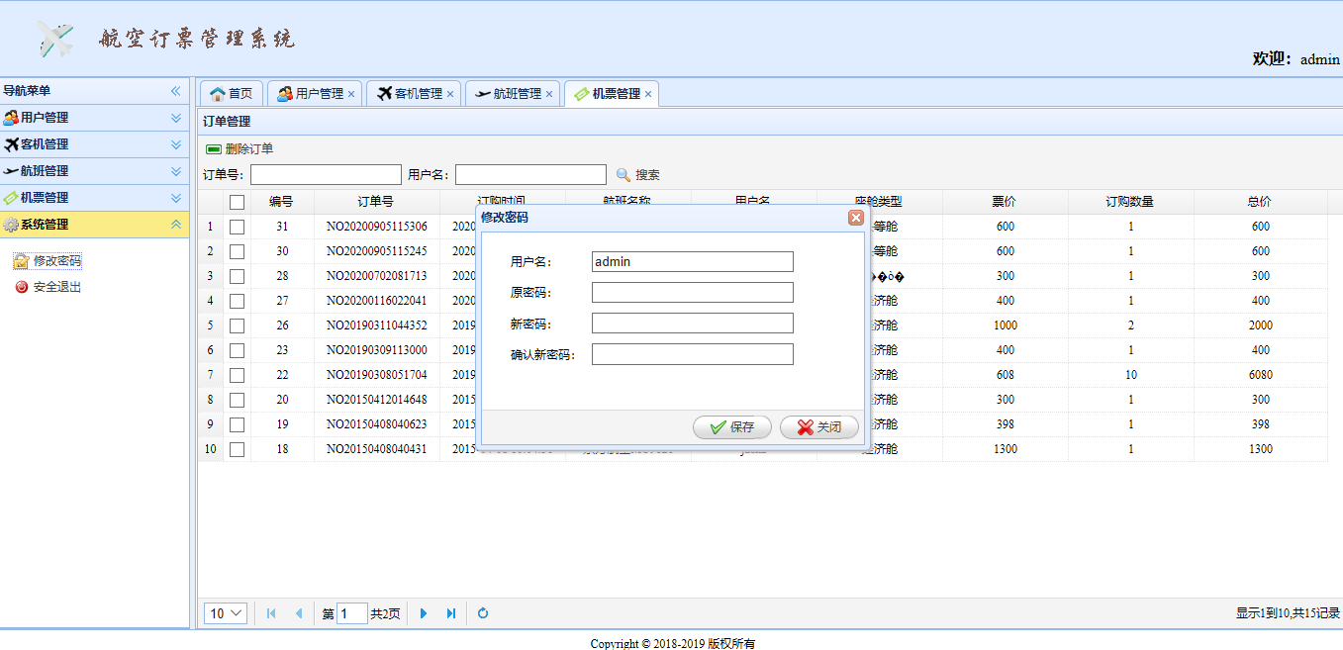Switch to the 首页 tab

point(232,94)
